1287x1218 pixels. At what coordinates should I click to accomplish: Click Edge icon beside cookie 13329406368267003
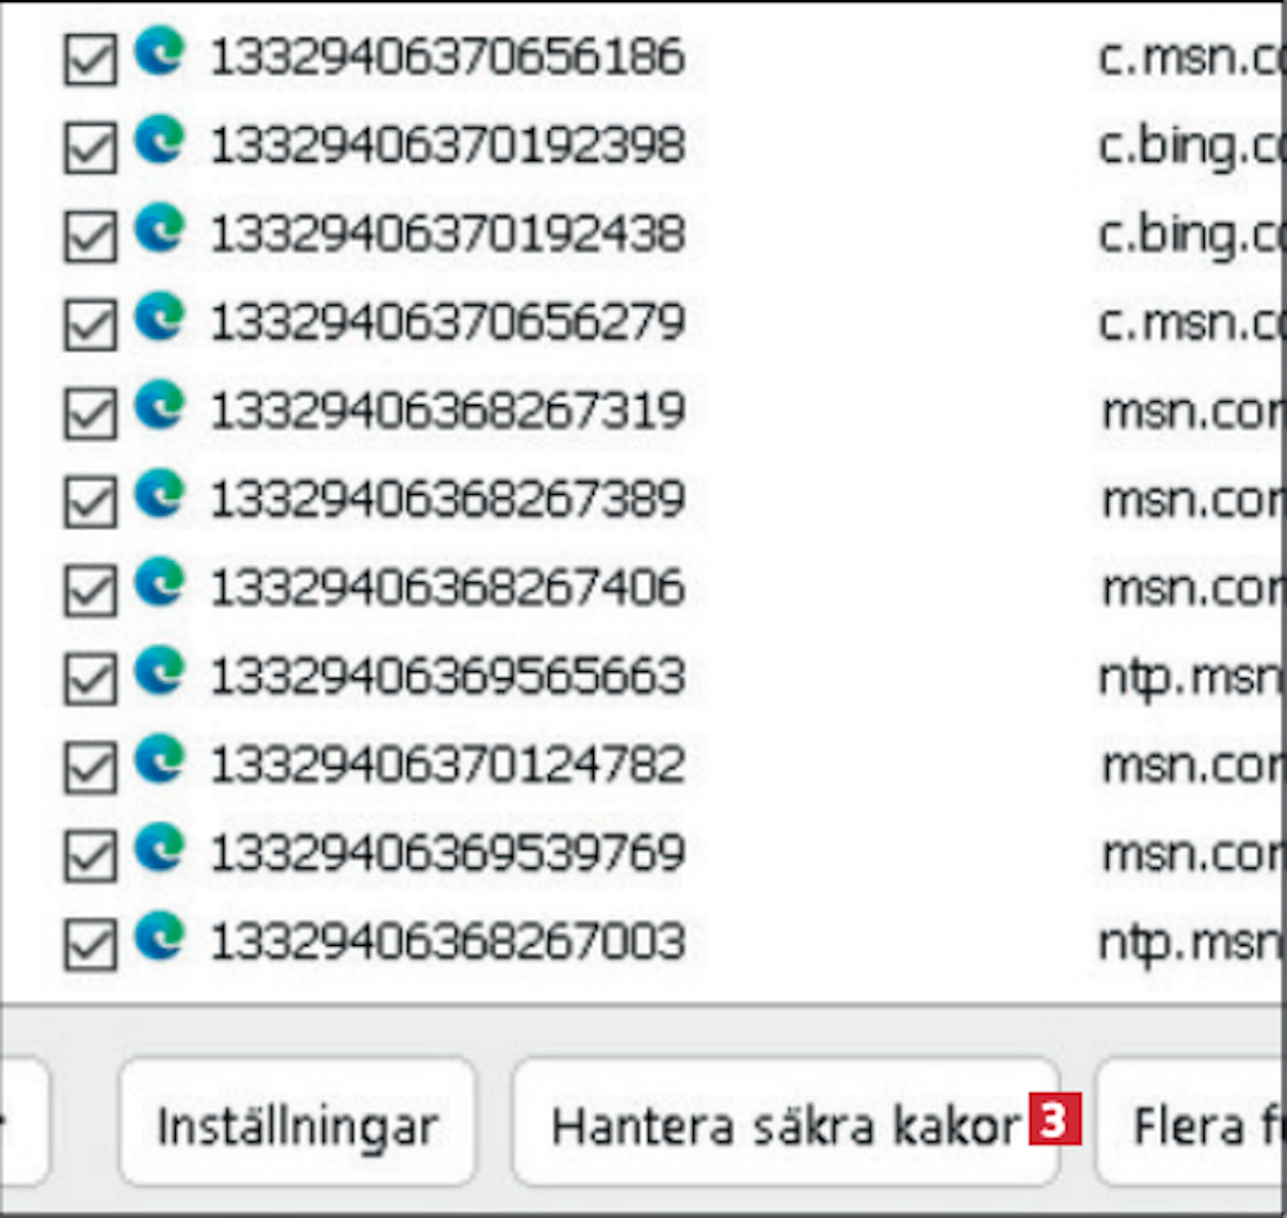[159, 936]
